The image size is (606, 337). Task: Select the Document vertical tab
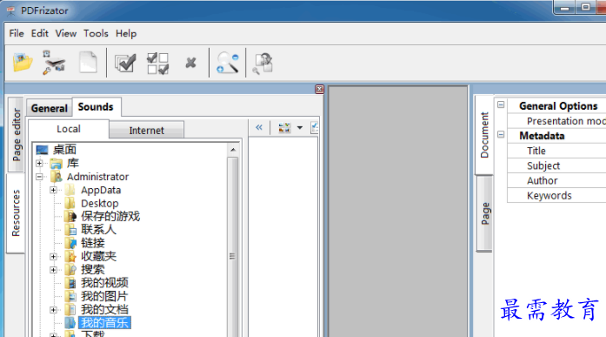tap(484, 135)
